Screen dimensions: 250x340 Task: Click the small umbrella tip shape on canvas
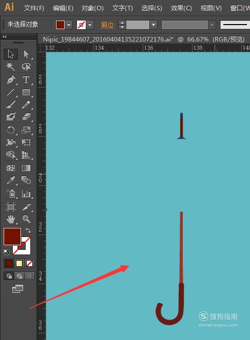[x=181, y=126]
